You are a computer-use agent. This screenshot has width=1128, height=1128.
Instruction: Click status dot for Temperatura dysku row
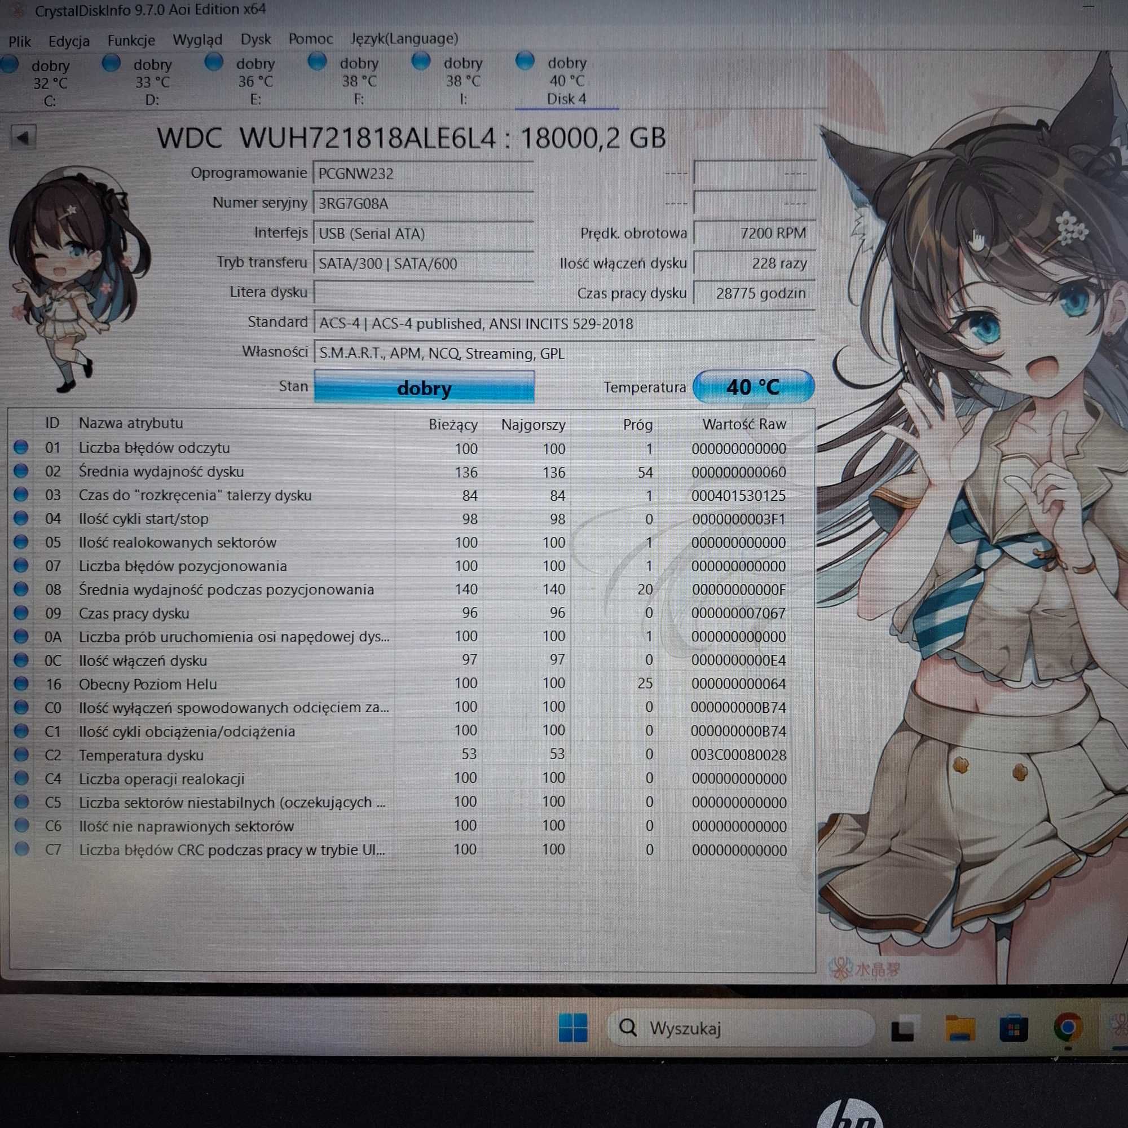pos(21,754)
